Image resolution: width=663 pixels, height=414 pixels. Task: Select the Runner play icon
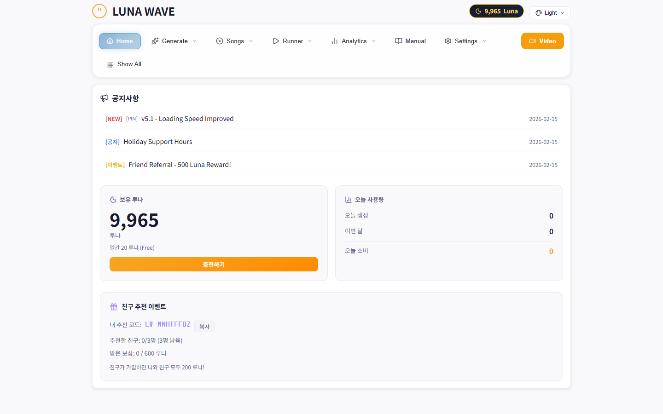tap(276, 41)
